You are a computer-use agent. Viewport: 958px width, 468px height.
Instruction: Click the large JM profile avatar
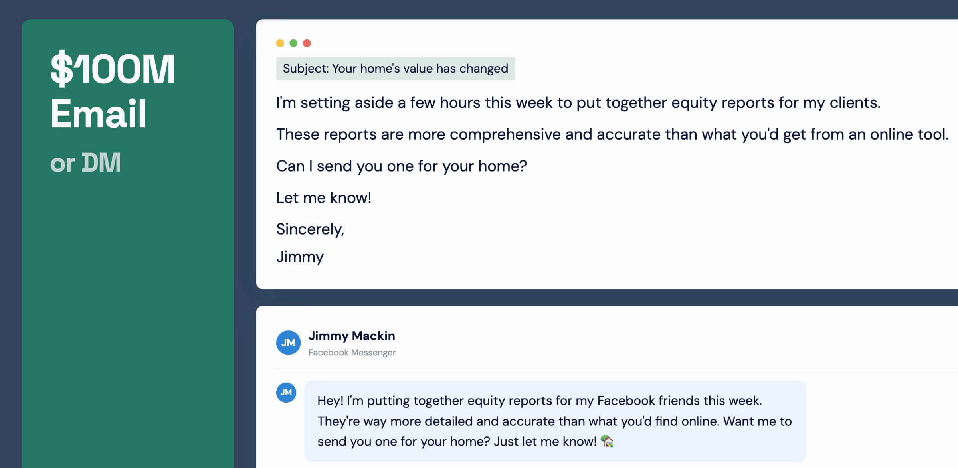(x=288, y=342)
